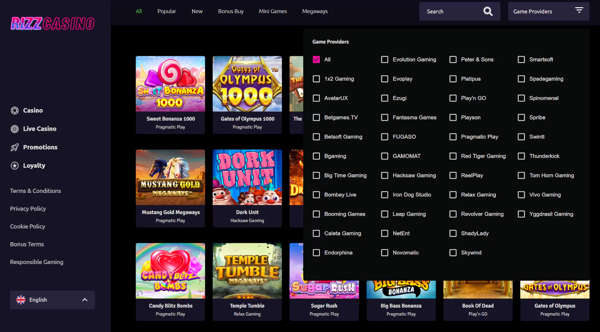Viewport: 600px width, 332px height.
Task: Open Mustang Gold Megaways thumbnail
Action: [x=170, y=177]
